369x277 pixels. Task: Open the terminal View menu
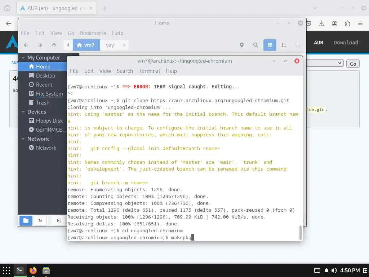pyautogui.click(x=105, y=71)
